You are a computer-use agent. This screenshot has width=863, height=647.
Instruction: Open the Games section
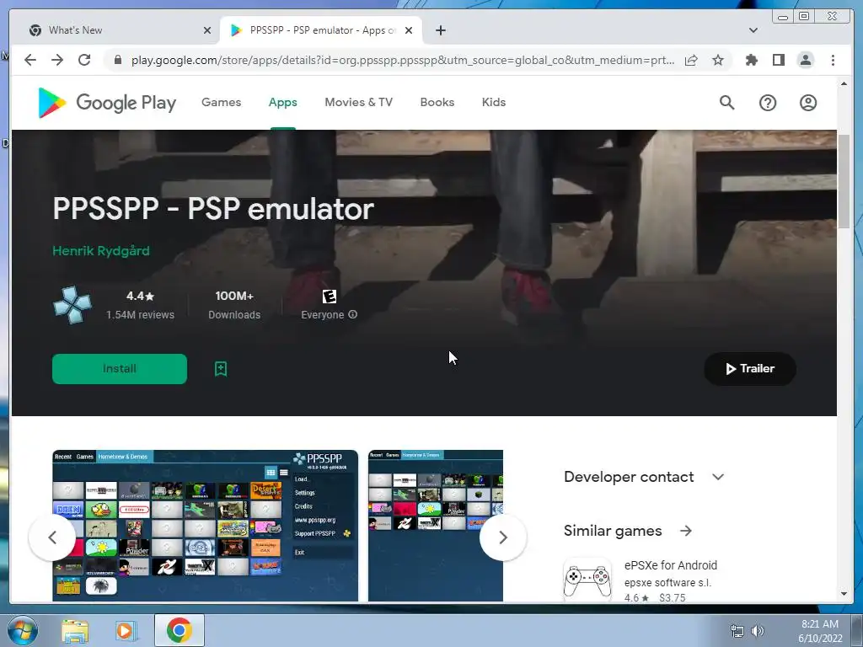[x=222, y=102]
